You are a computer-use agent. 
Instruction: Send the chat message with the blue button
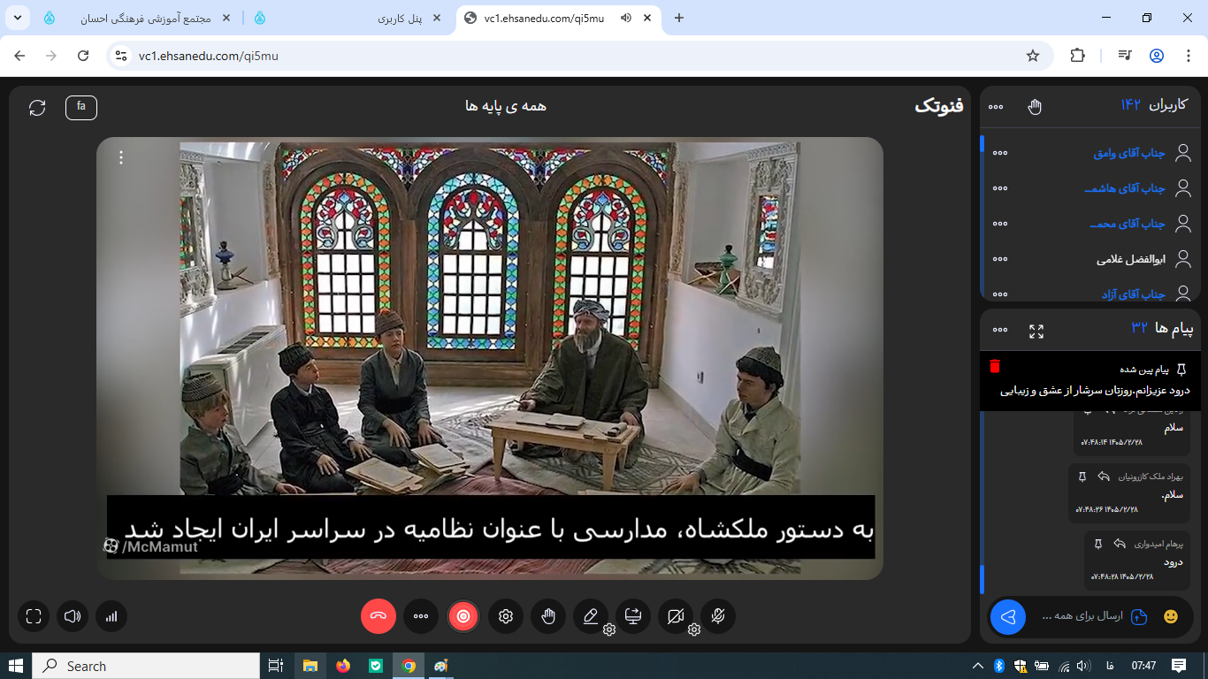(1008, 617)
